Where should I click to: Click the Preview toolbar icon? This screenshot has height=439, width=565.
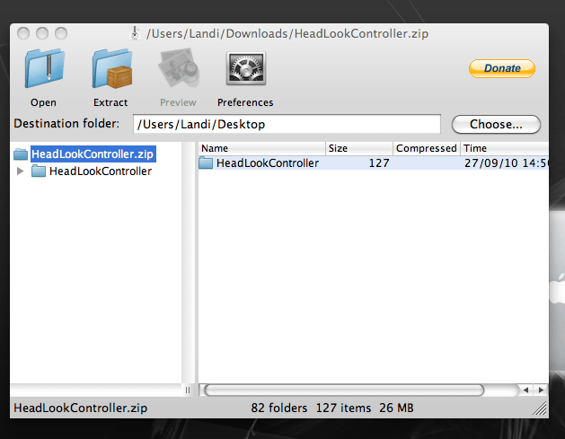pyautogui.click(x=177, y=72)
